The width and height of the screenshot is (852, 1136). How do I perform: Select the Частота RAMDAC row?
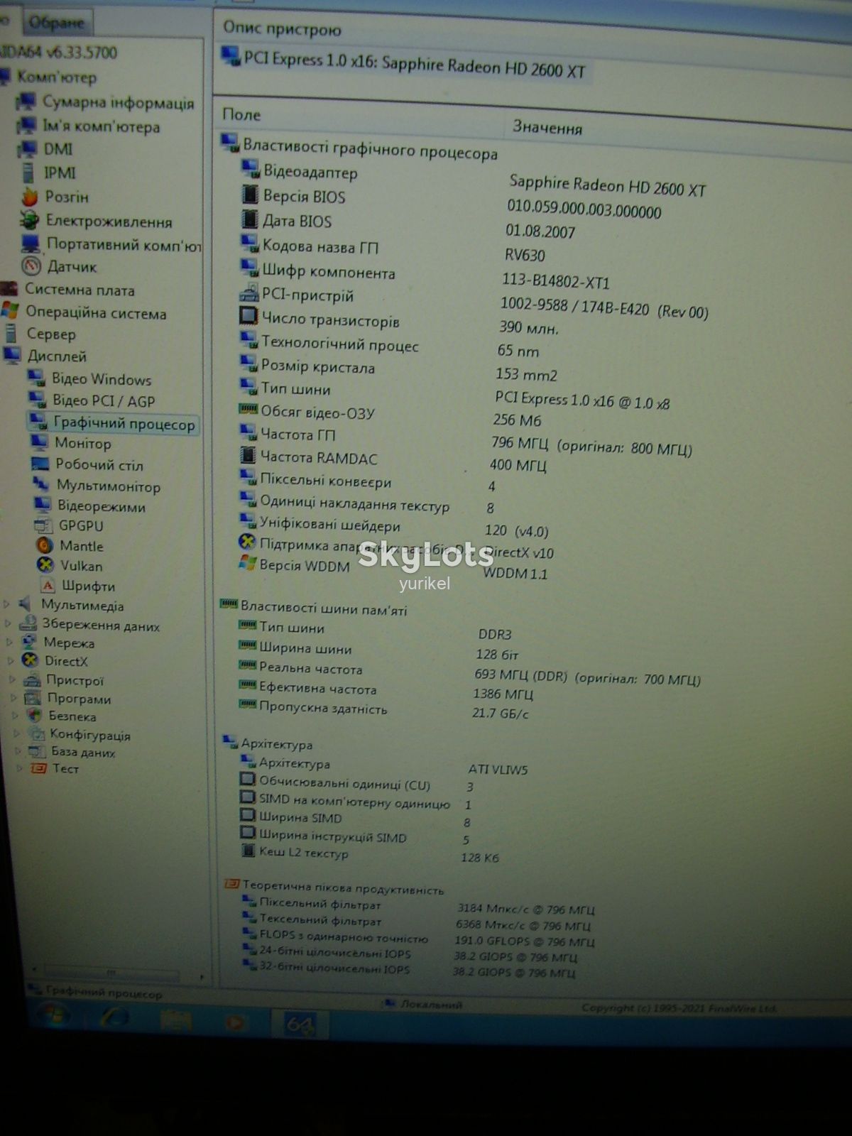click(392, 461)
